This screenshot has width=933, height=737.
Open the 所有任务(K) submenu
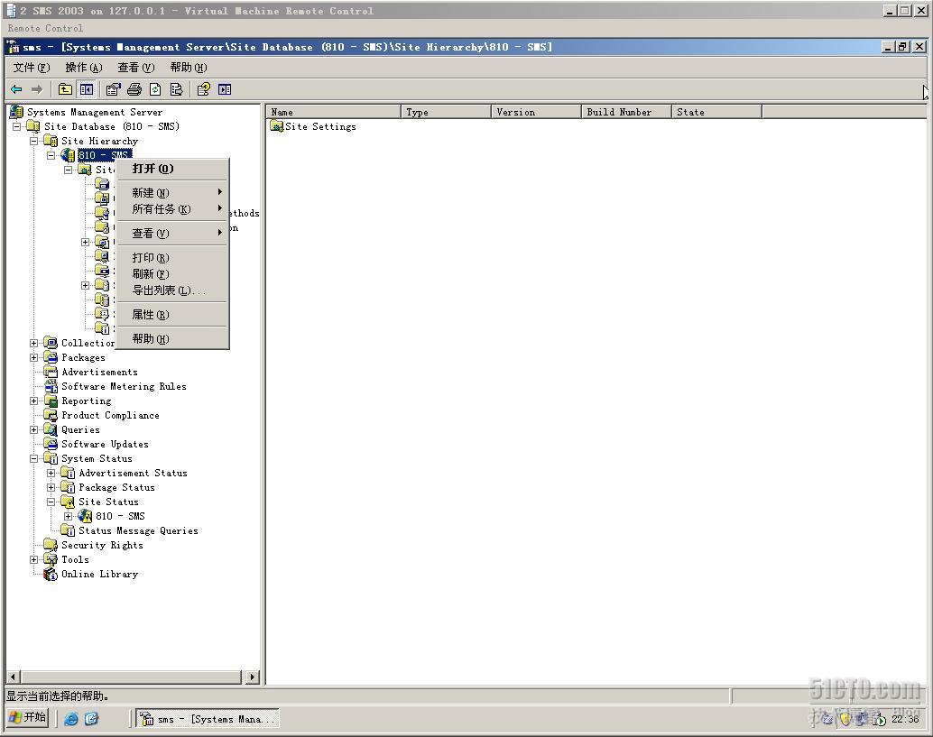pos(172,209)
